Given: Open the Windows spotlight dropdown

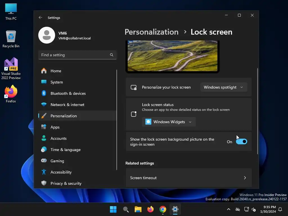Looking at the screenshot, I should coord(224,87).
